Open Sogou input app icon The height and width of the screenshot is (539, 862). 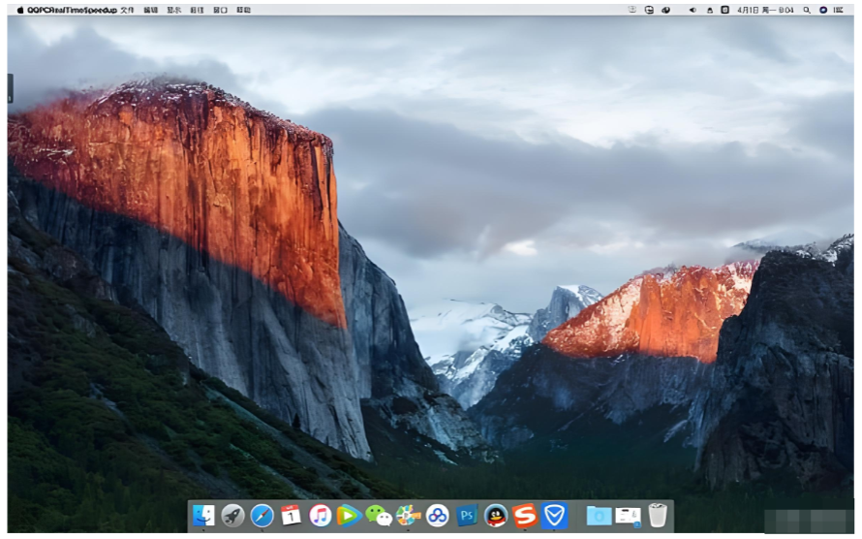tap(525, 516)
